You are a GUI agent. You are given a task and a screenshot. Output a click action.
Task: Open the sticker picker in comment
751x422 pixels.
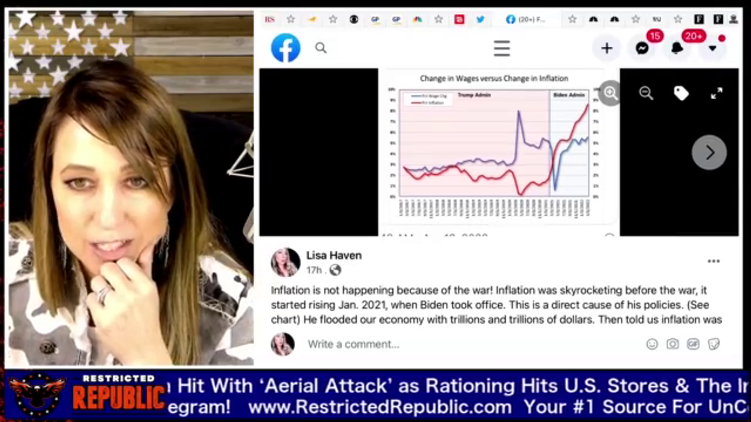click(713, 344)
